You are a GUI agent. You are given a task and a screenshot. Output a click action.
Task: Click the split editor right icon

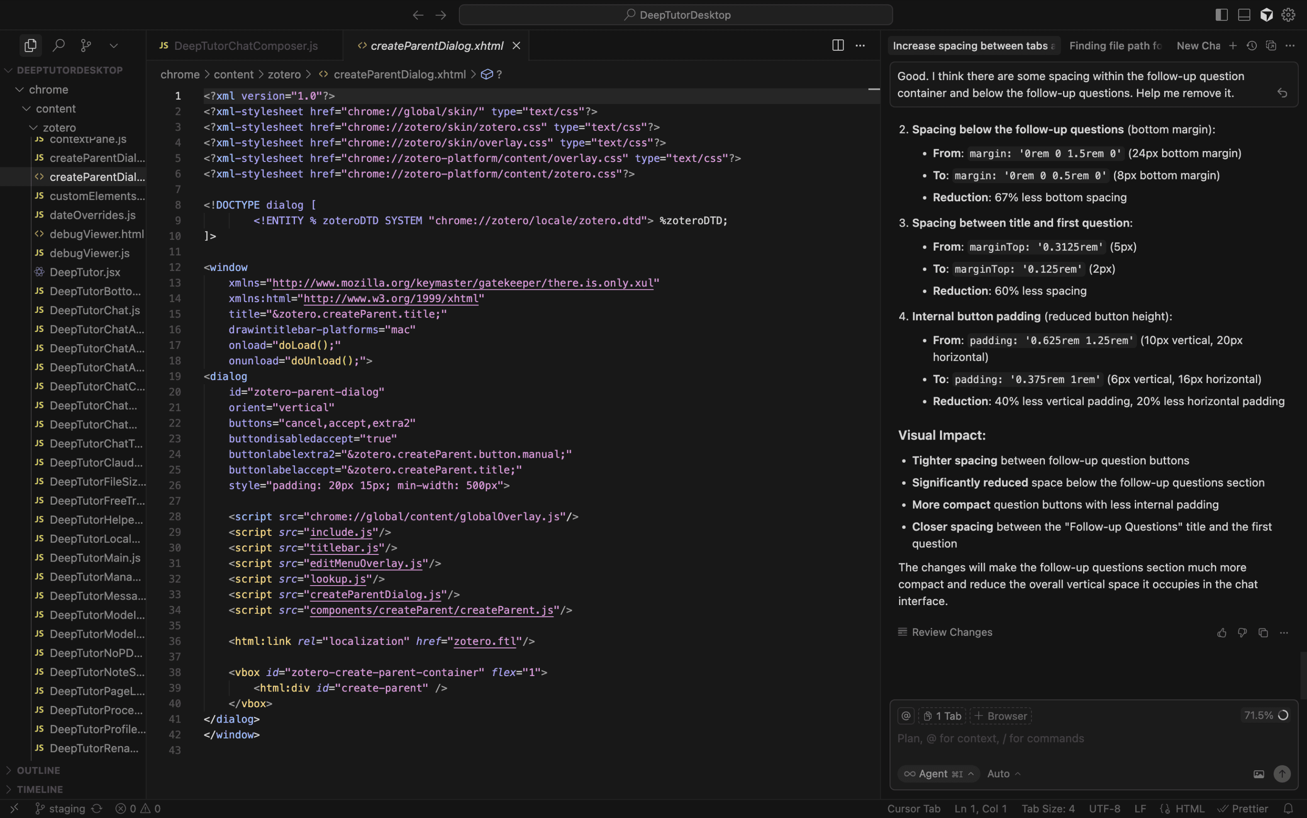(838, 46)
